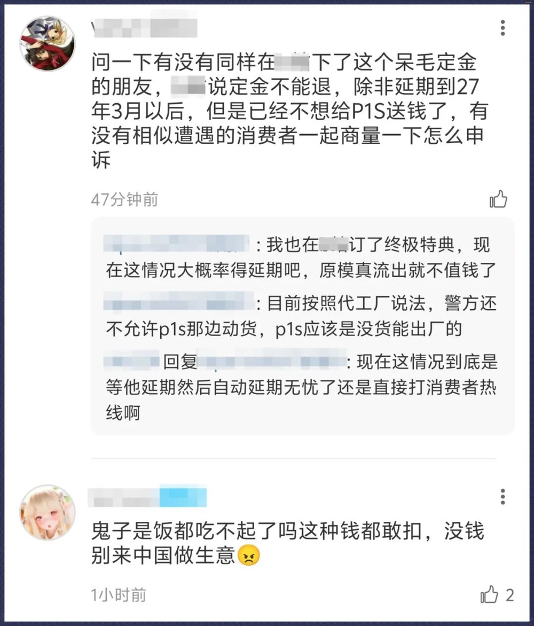Open three-dot menu on second comment

502,497
